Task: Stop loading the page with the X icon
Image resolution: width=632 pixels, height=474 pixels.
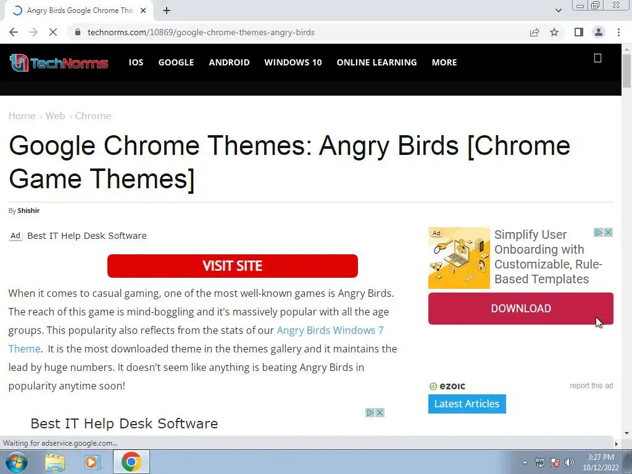Action: click(53, 32)
